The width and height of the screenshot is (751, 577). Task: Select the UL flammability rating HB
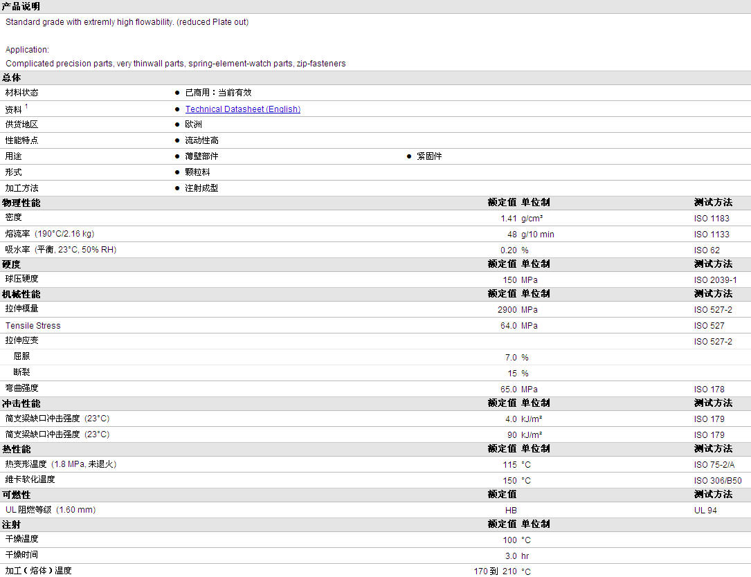pos(511,511)
